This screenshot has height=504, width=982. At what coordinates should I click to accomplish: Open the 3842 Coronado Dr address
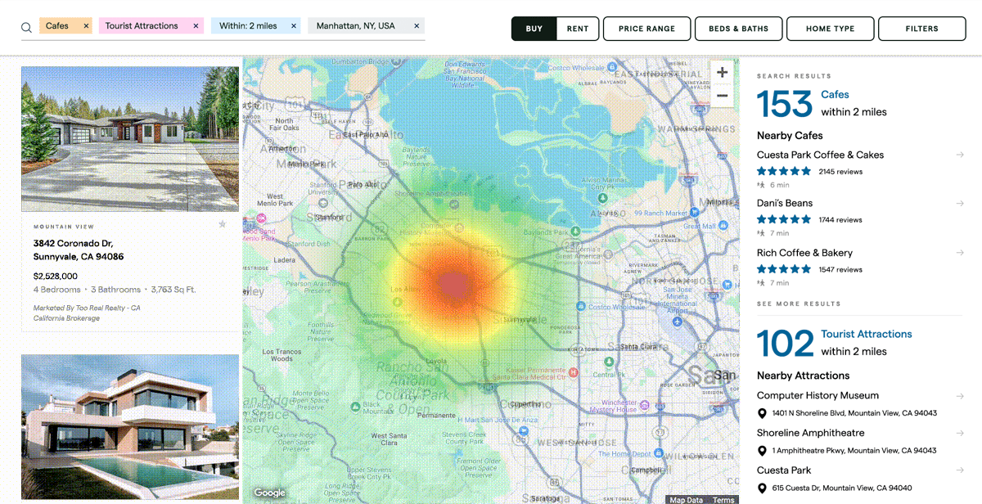[x=79, y=250]
